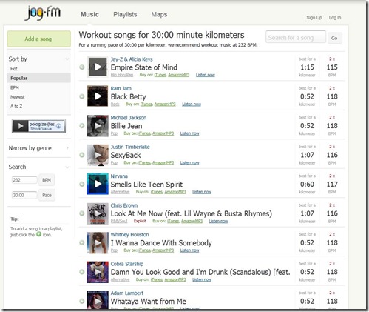
Task: Open Jay-Z & Alicia Keys artist link
Action: click(132, 59)
